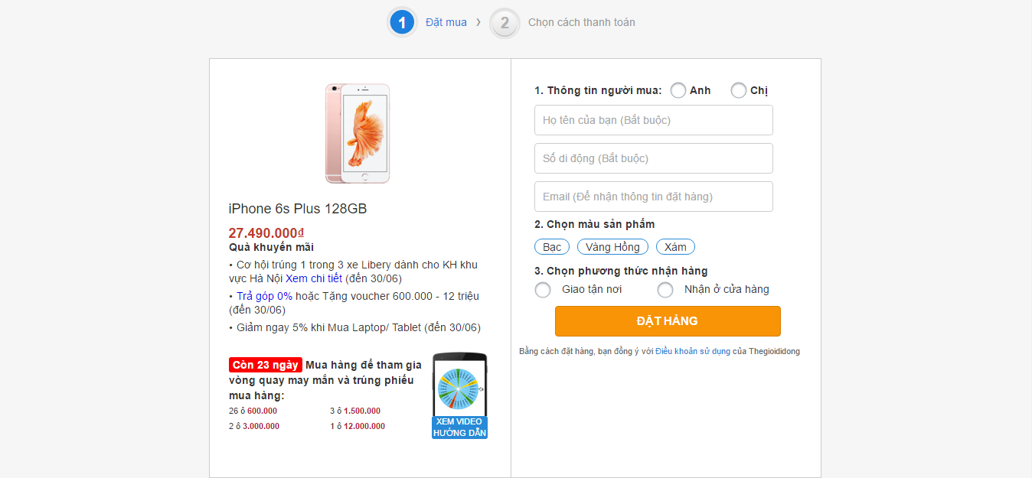Image resolution: width=1032 pixels, height=478 pixels.
Task: Open the lucky wheel video guide thumbnail
Action: click(459, 395)
